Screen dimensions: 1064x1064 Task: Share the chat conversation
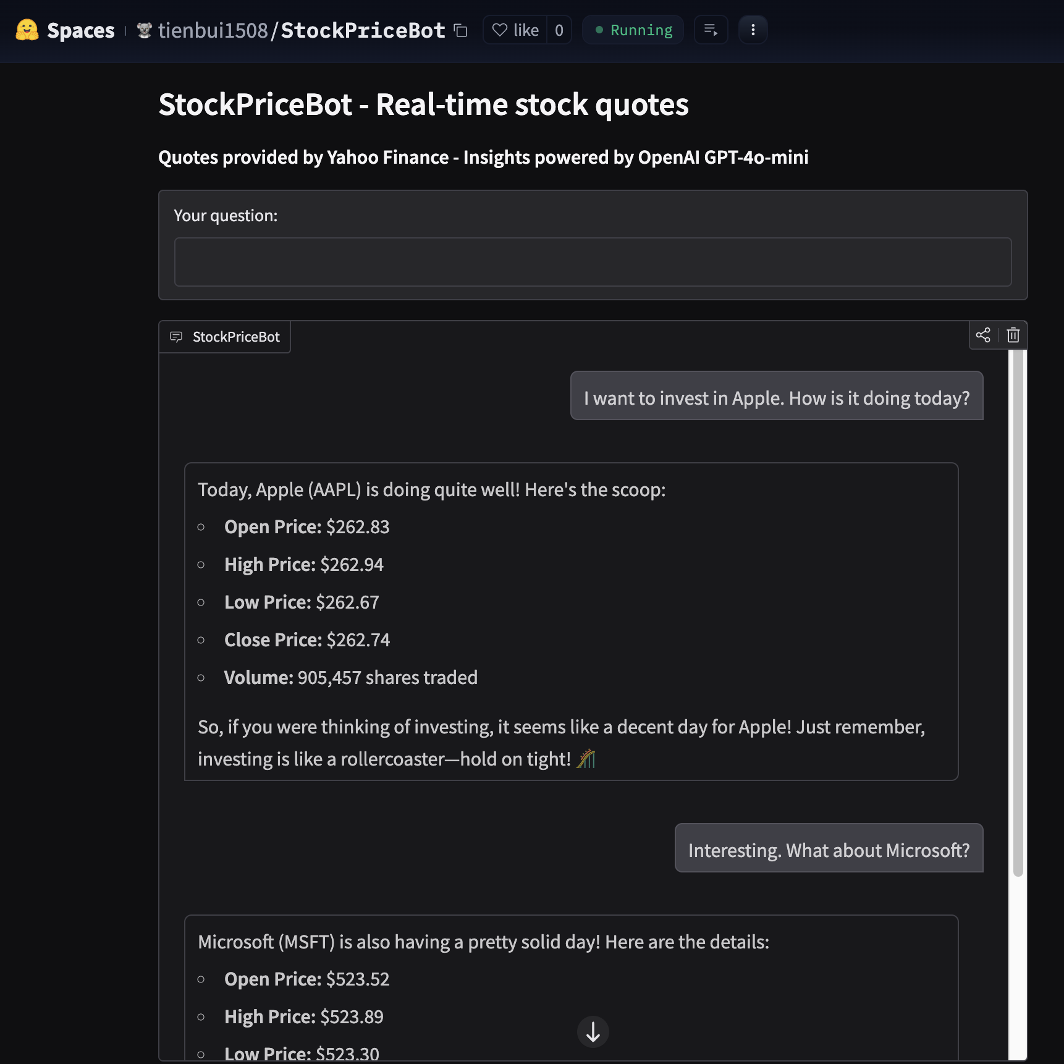point(982,336)
